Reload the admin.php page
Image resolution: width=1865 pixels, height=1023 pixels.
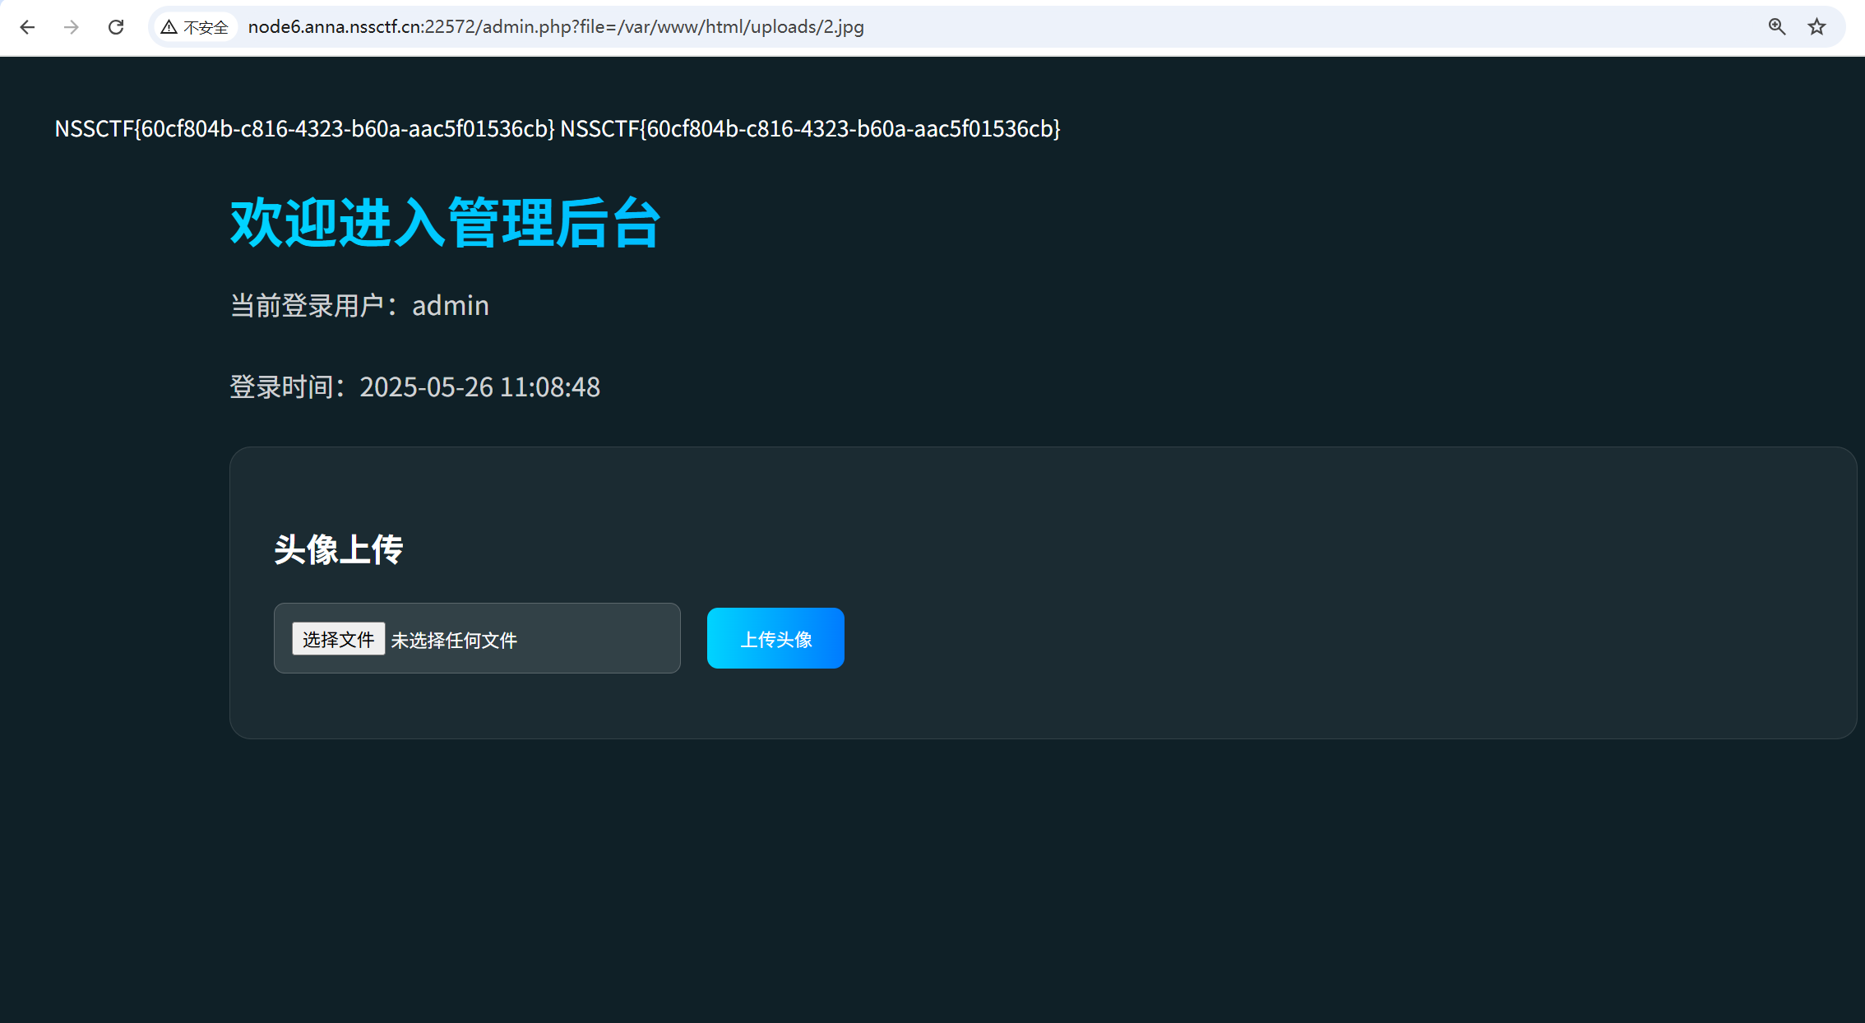click(116, 27)
